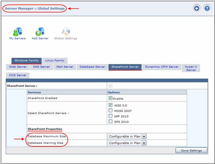The image size is (215, 164).
Task: Switch to the Windows Family tab
Action: [26, 61]
